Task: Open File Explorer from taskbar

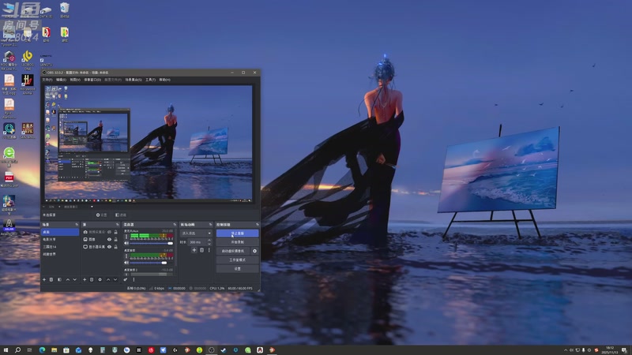Action: pos(54,350)
